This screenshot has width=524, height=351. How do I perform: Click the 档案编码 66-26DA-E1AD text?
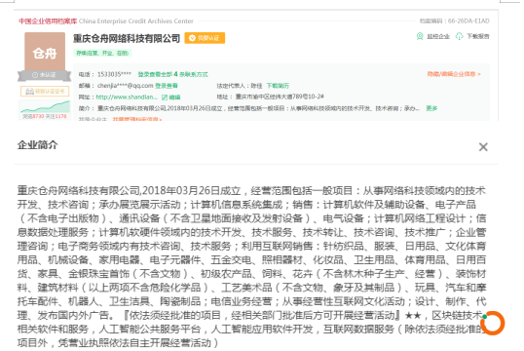(455, 21)
